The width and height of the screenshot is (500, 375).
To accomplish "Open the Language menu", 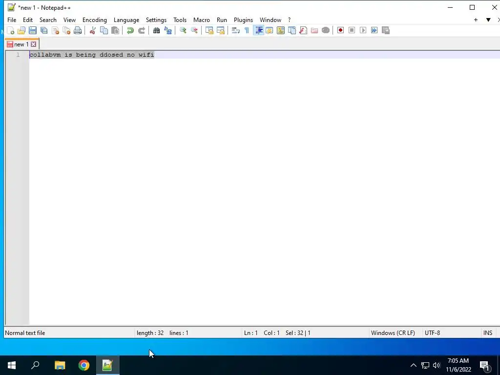I will (x=126, y=20).
